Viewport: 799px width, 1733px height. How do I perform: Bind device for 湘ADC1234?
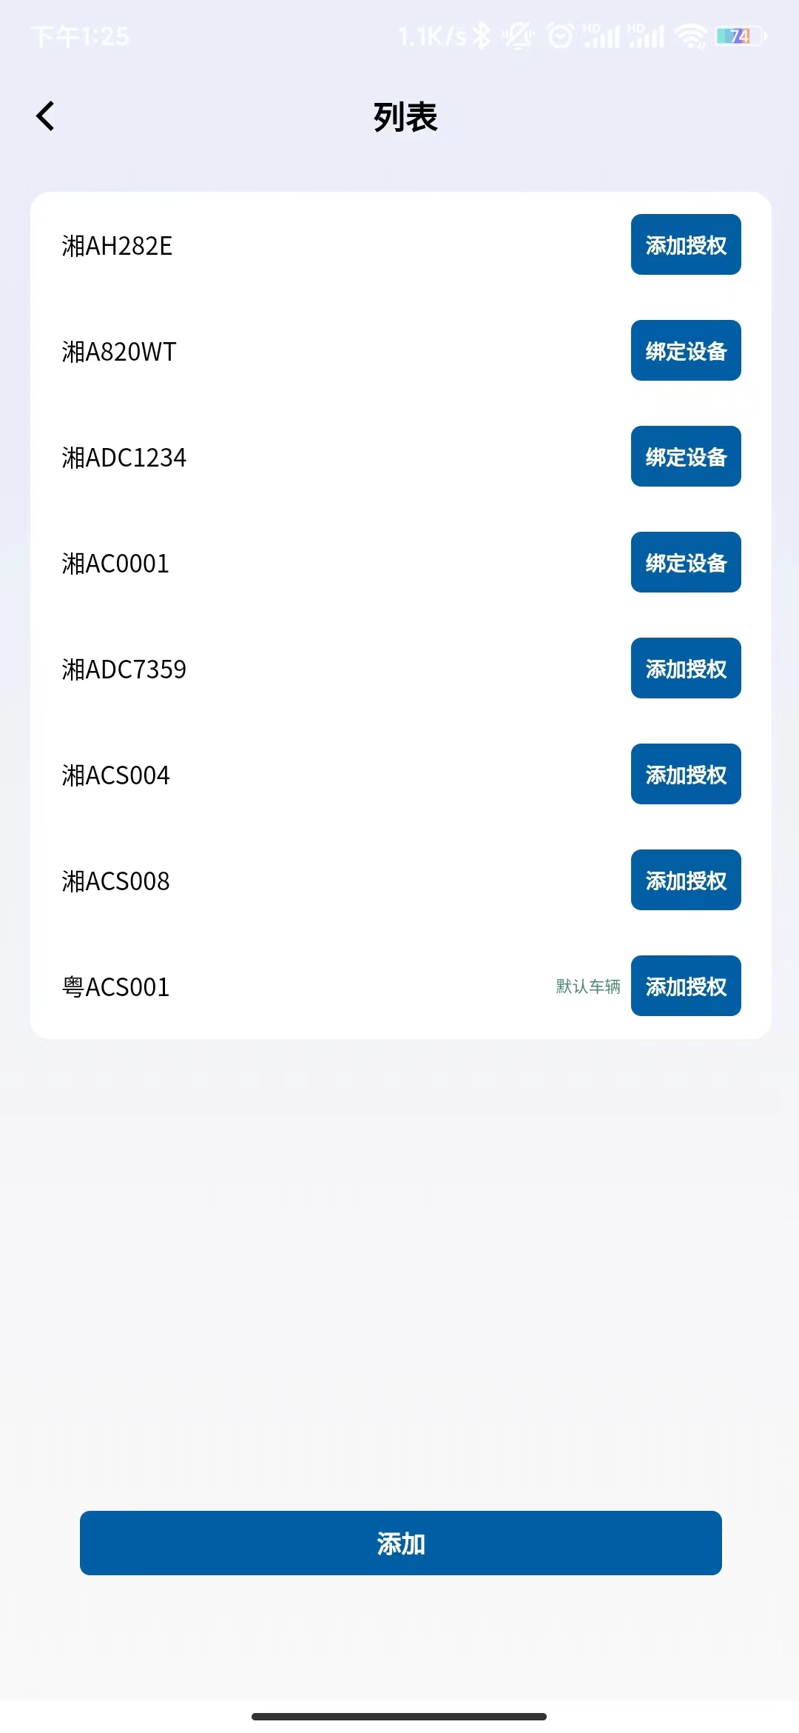tap(686, 456)
